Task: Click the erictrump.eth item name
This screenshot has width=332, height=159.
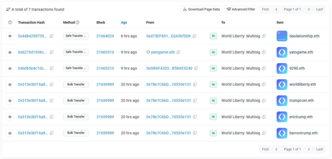Action: [301, 117]
